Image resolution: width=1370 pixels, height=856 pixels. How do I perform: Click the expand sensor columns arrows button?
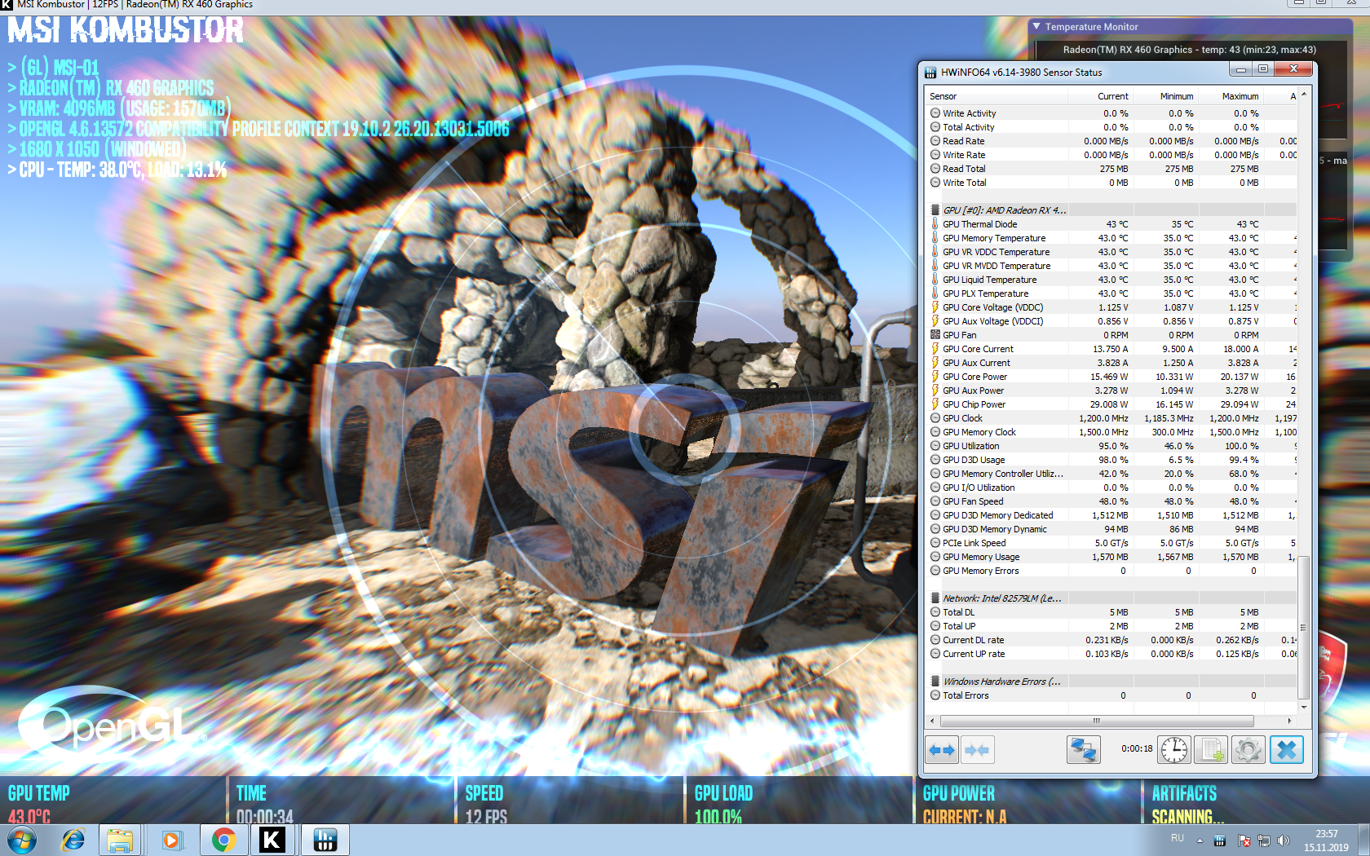(942, 749)
